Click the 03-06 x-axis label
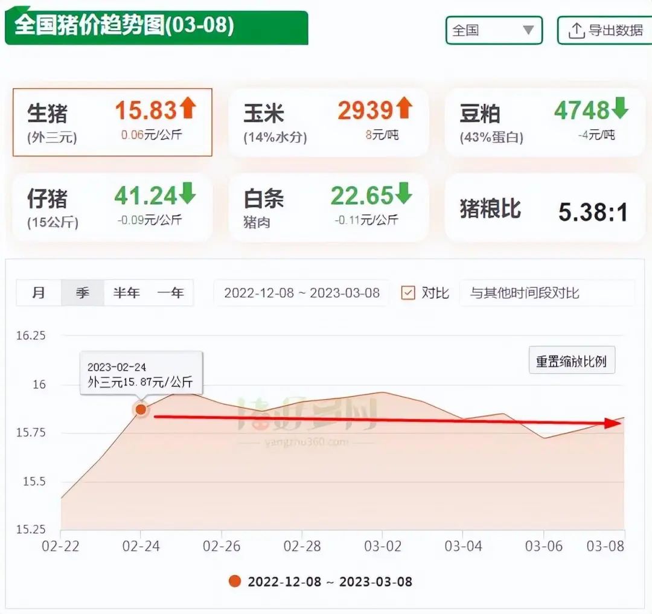 tap(543, 546)
